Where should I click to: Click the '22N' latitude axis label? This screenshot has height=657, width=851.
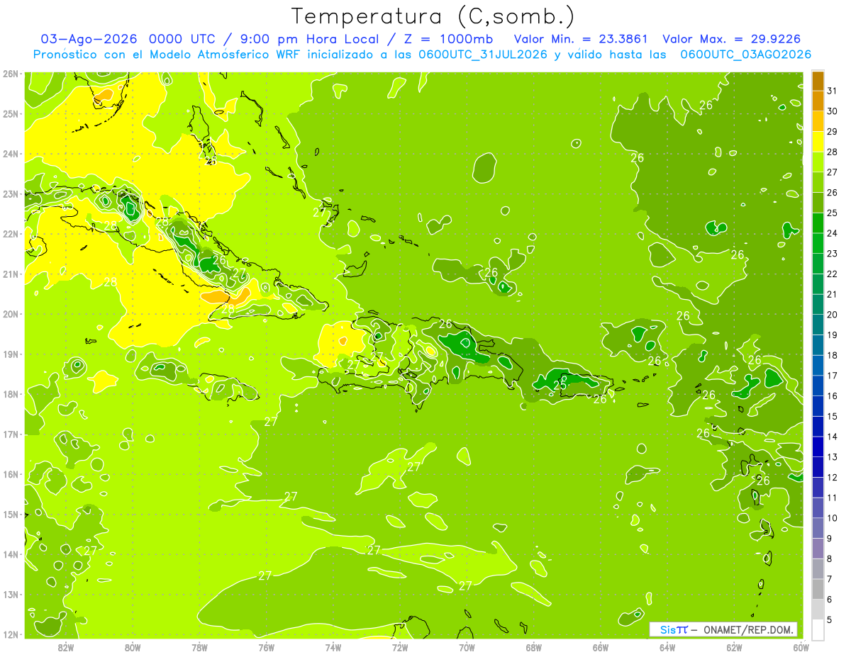[x=11, y=234]
